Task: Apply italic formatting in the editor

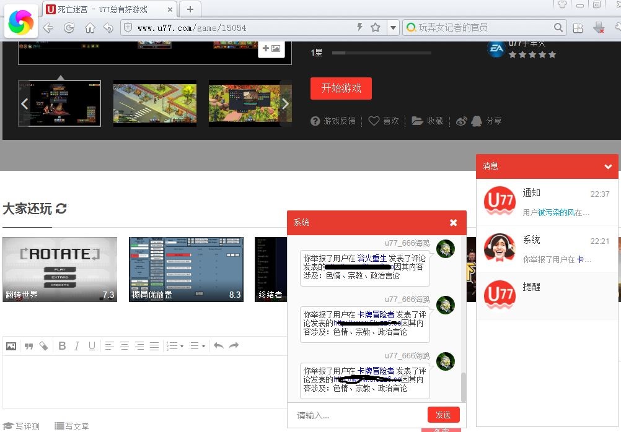Action: pos(77,346)
